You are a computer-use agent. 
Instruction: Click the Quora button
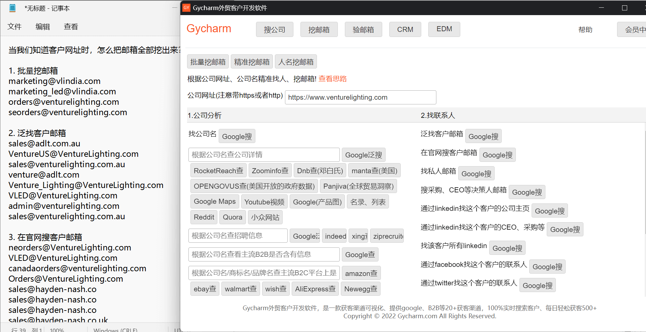click(232, 217)
